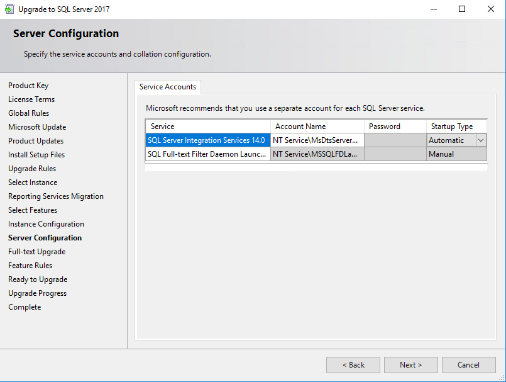
Task: Click the Manual startup type cell
Action: 456,154
